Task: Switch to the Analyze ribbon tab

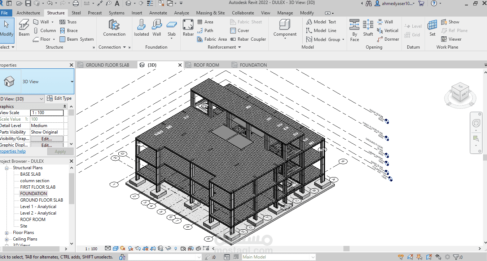Action: (181, 13)
